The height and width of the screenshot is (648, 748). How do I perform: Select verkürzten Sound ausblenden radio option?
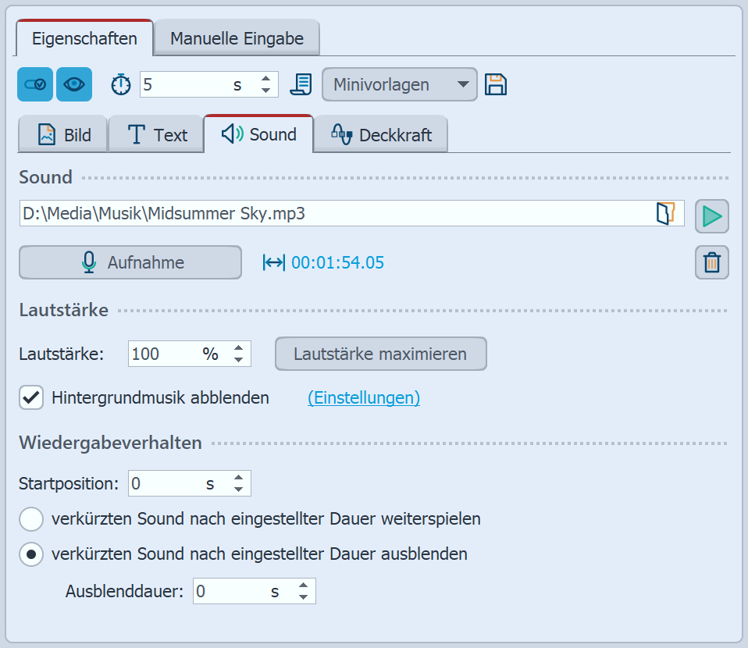pyautogui.click(x=31, y=554)
